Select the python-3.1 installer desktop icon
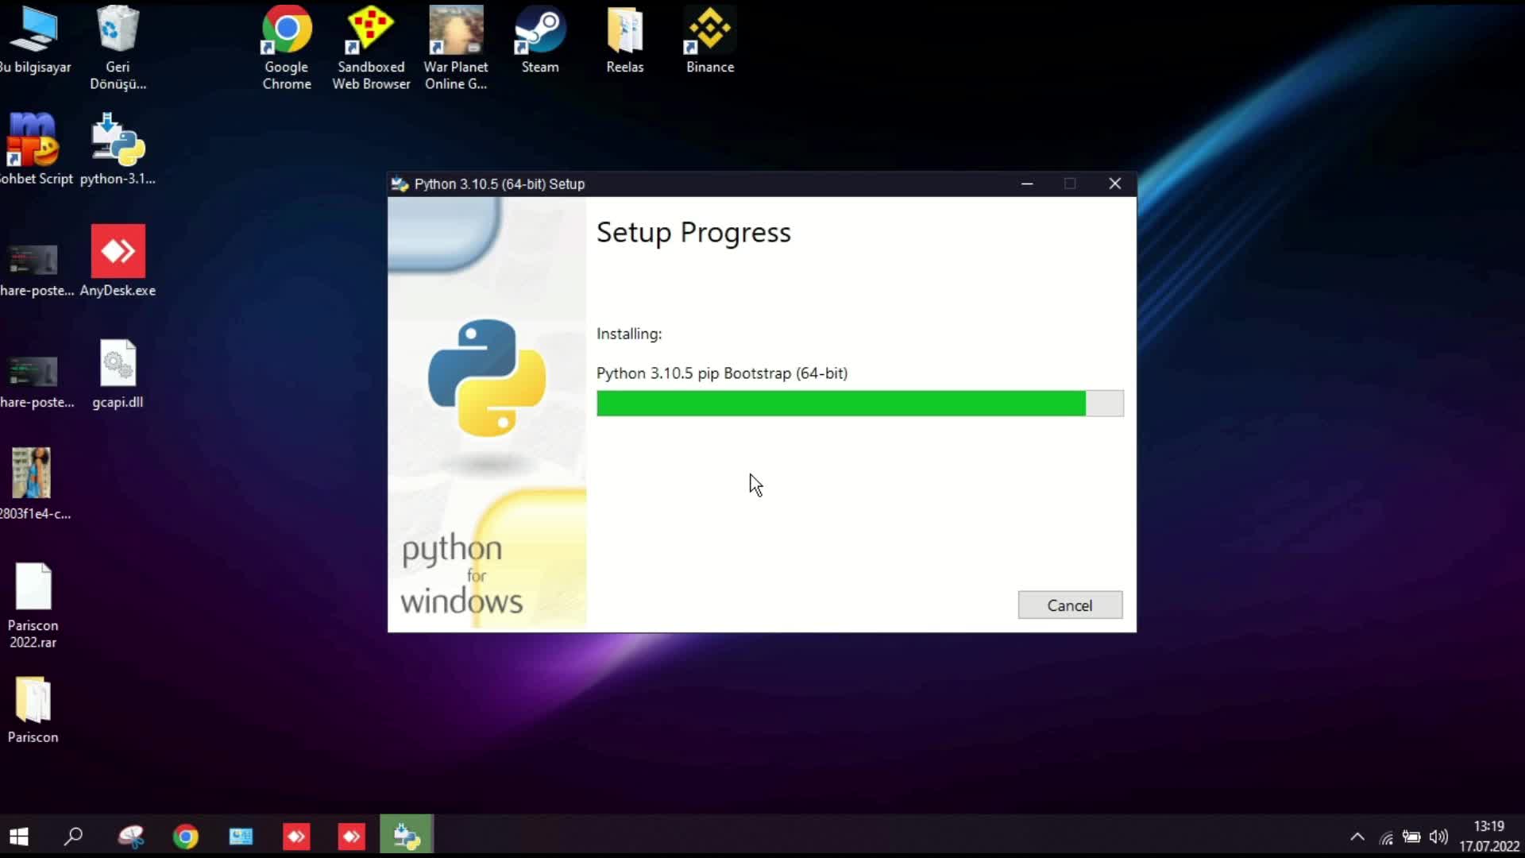The image size is (1525, 858). click(118, 141)
